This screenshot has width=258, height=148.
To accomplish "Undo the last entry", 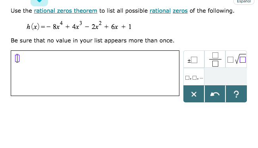I will click(x=215, y=94).
